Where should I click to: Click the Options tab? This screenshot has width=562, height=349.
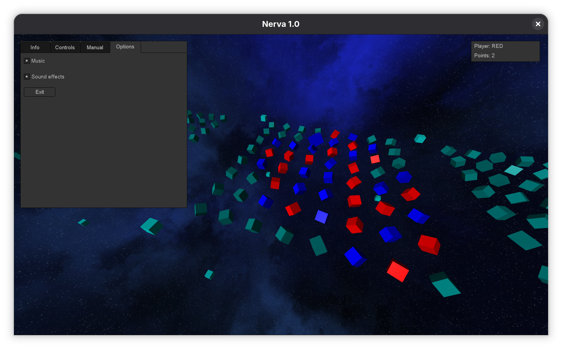click(x=125, y=47)
